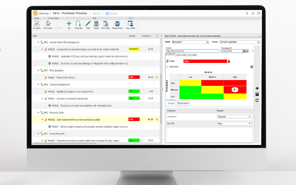Click the green Add plus icon
This screenshot has height=185, width=296.
[x=69, y=24]
